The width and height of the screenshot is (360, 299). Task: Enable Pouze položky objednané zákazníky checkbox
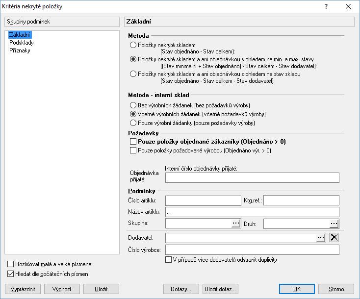coord(133,142)
